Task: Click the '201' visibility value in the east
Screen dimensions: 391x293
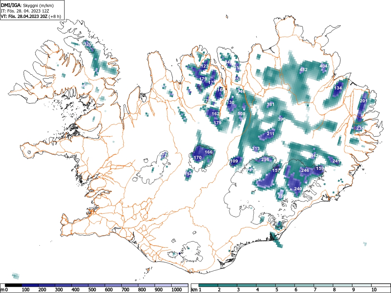Action: (x=364, y=101)
